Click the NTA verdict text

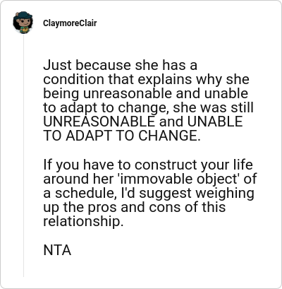57,250
